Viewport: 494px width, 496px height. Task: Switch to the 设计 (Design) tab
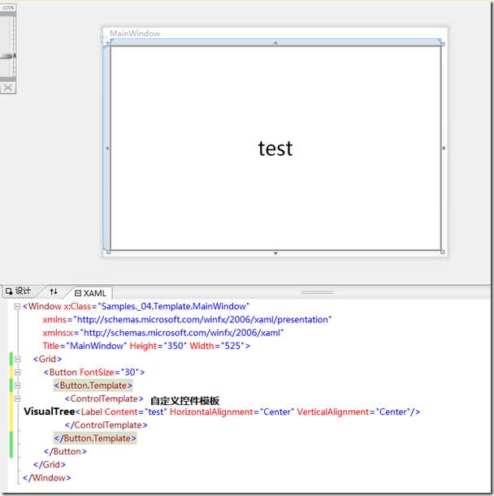click(19, 291)
